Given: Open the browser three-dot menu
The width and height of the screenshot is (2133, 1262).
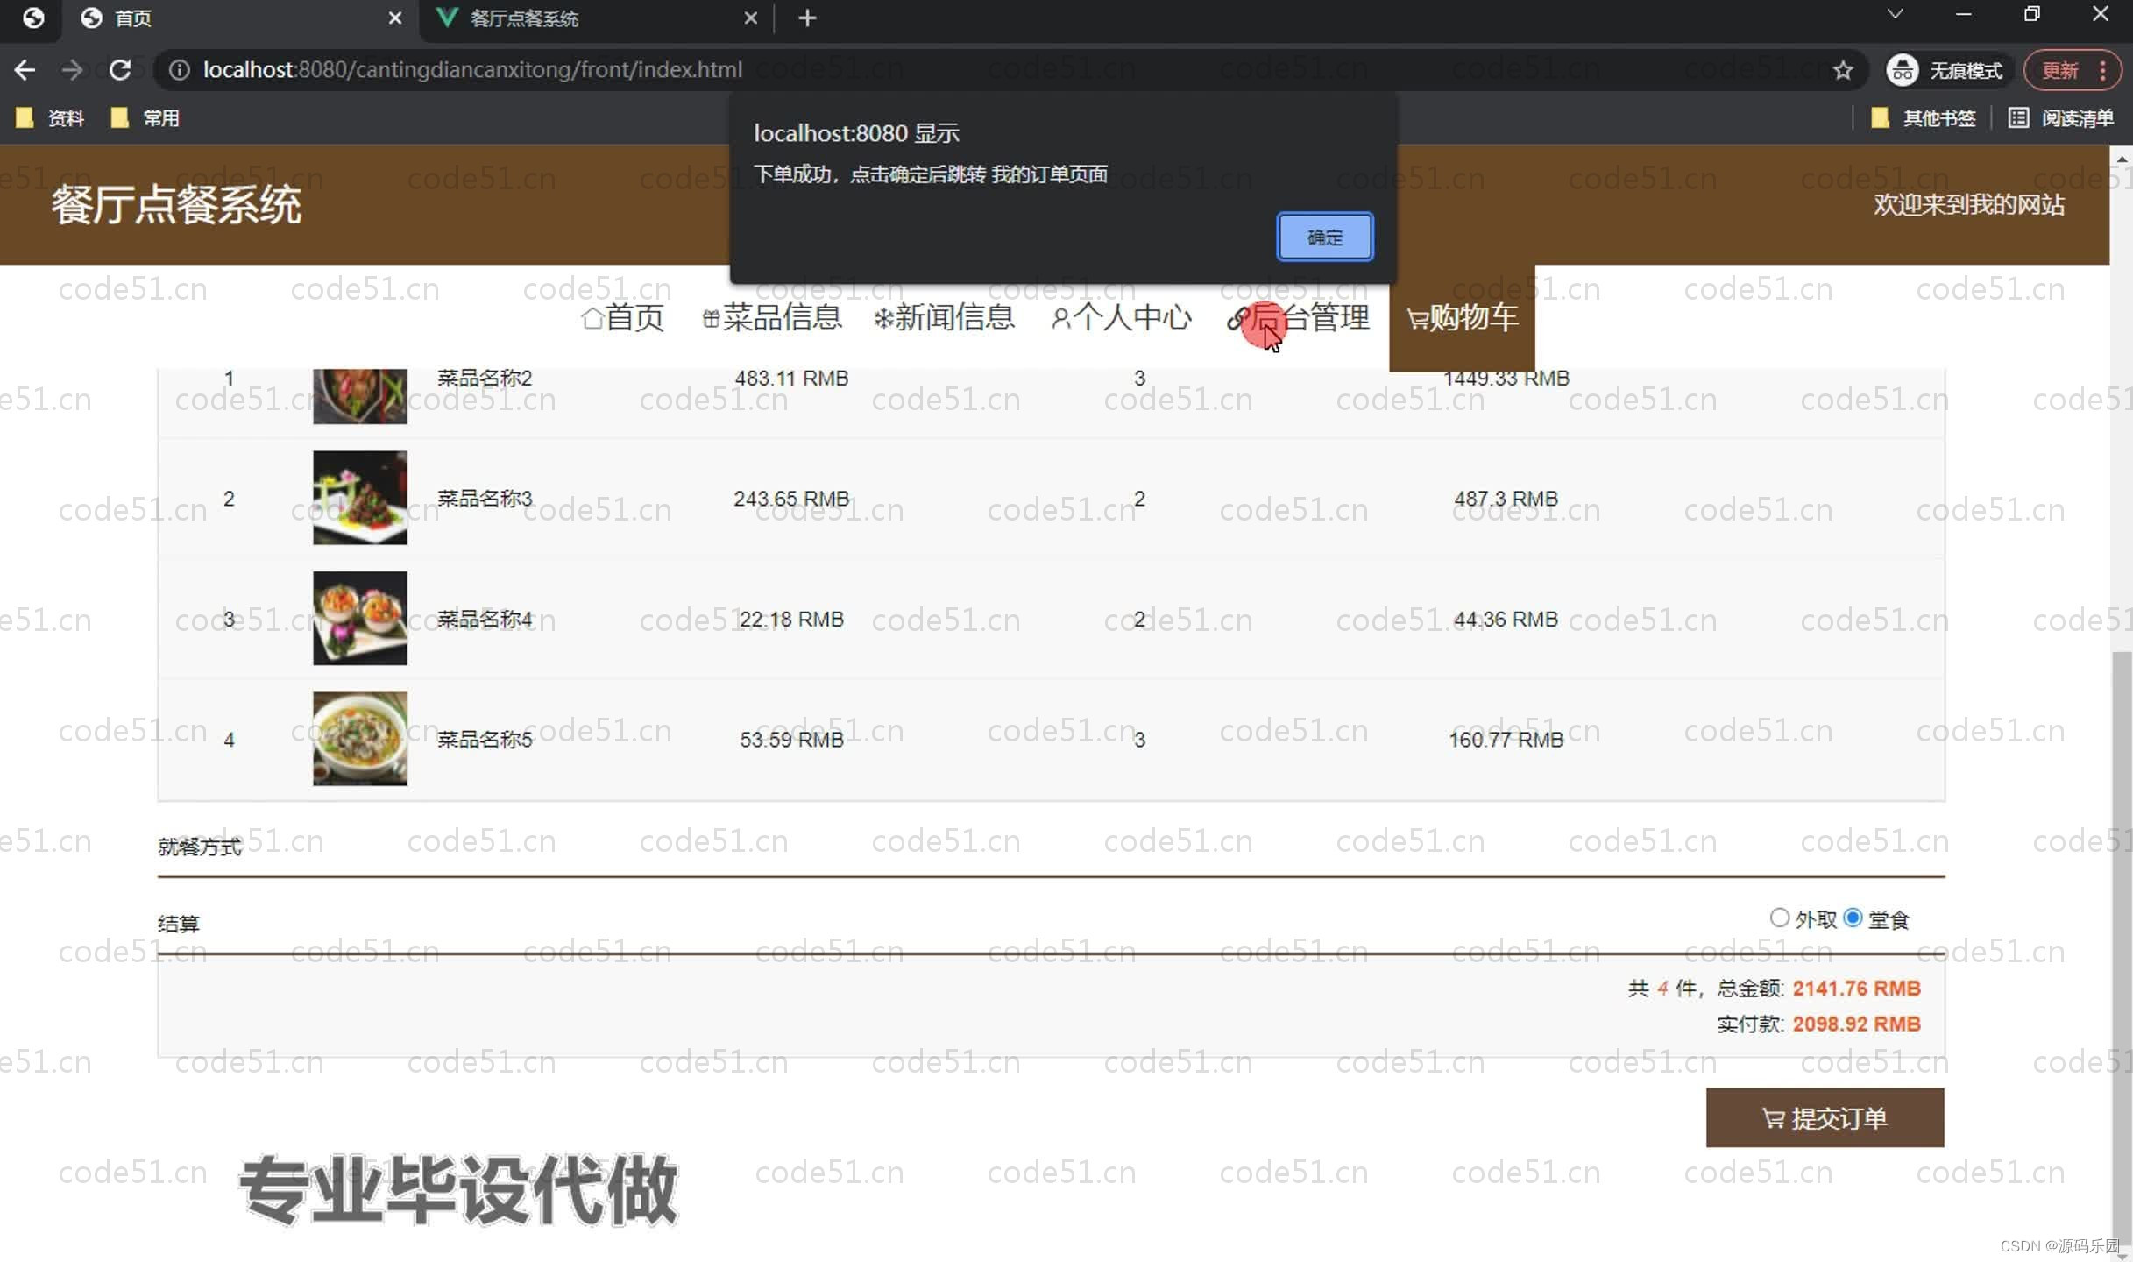Looking at the screenshot, I should [2103, 70].
